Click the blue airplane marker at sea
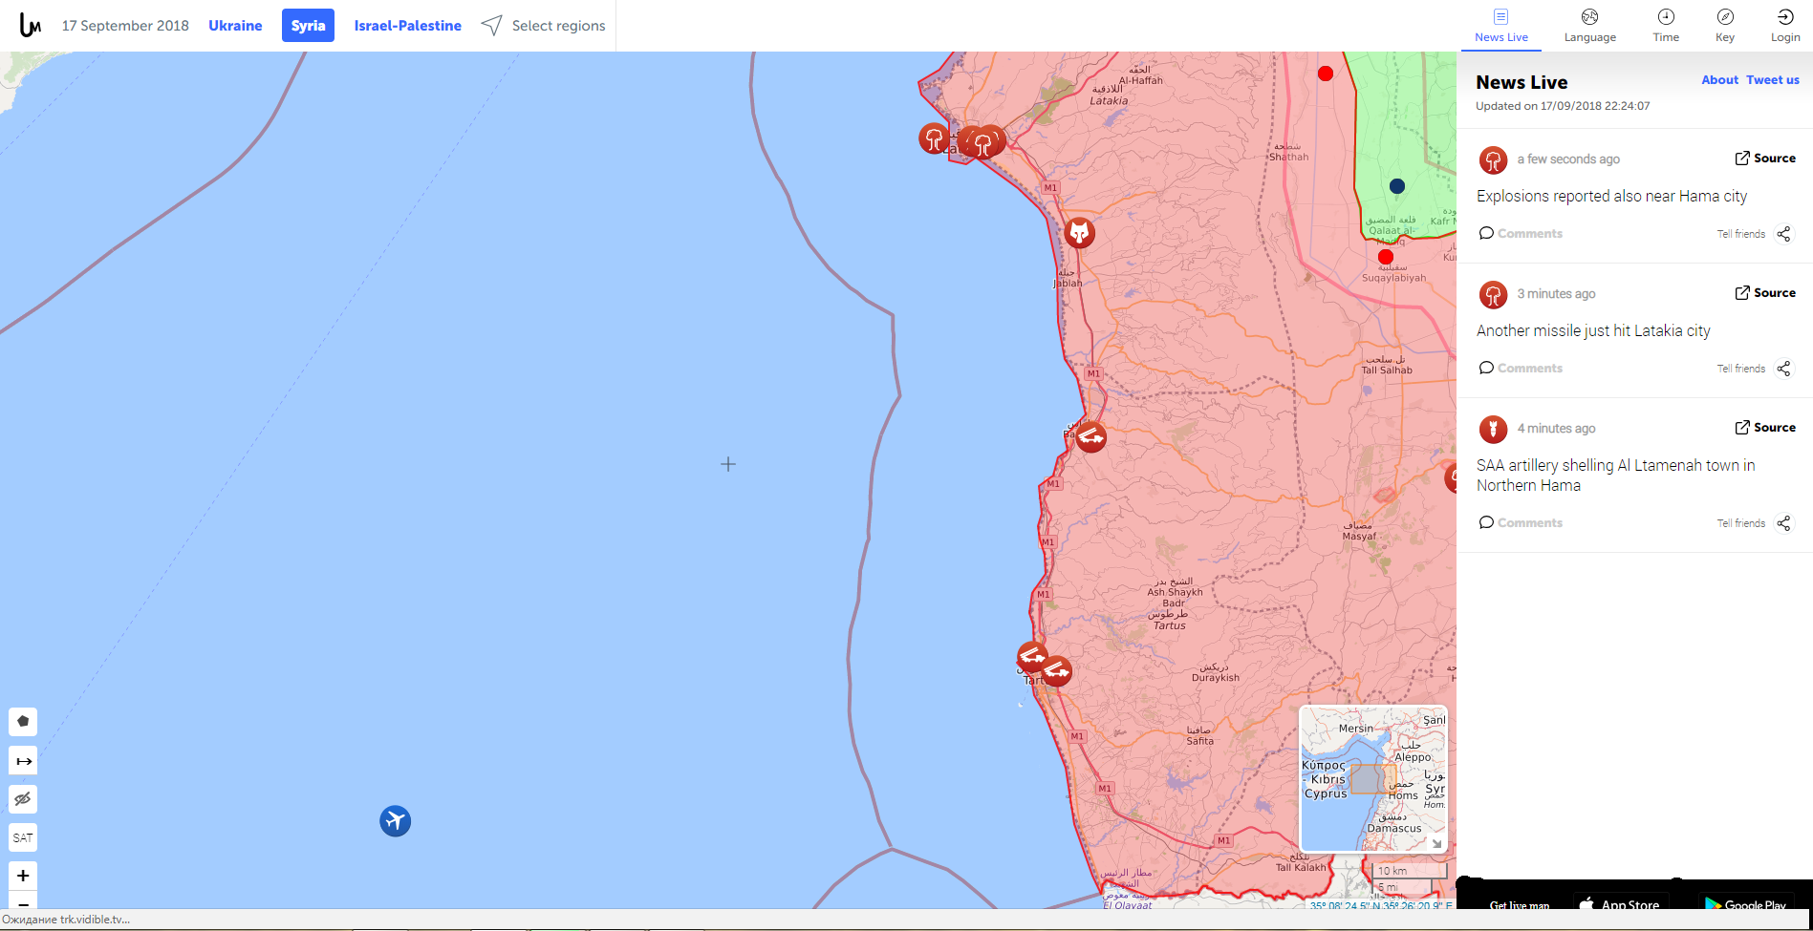1813x931 pixels. pyautogui.click(x=395, y=820)
